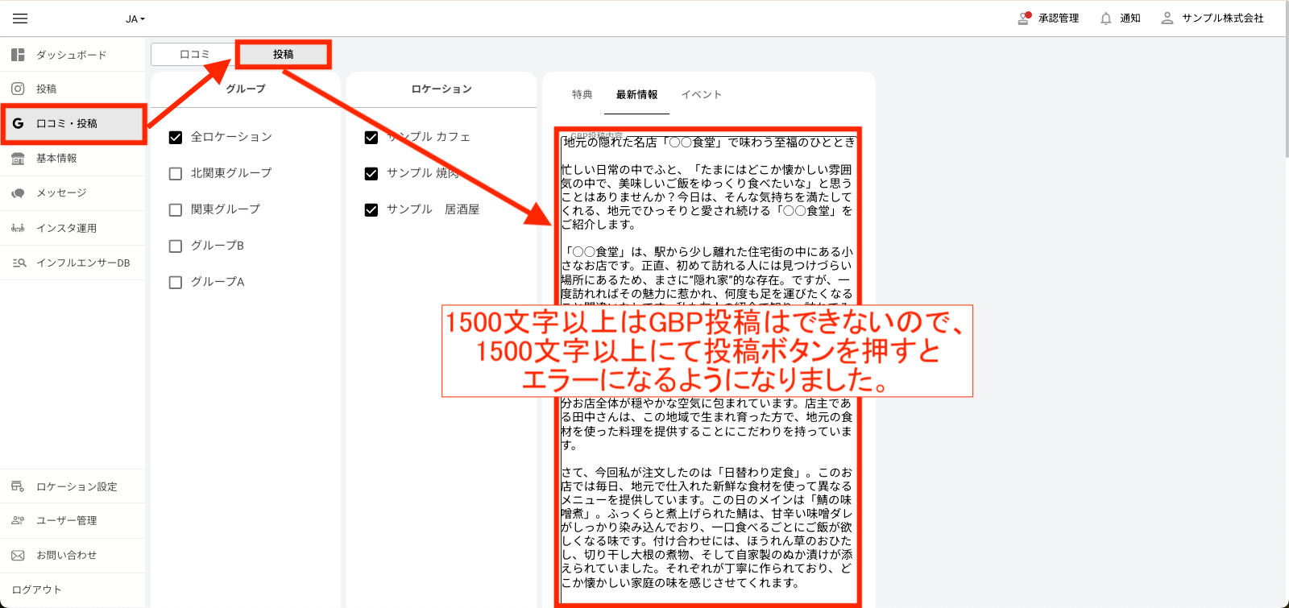Click the インフルエンサーDB search icon
1289x608 pixels.
tap(19, 263)
